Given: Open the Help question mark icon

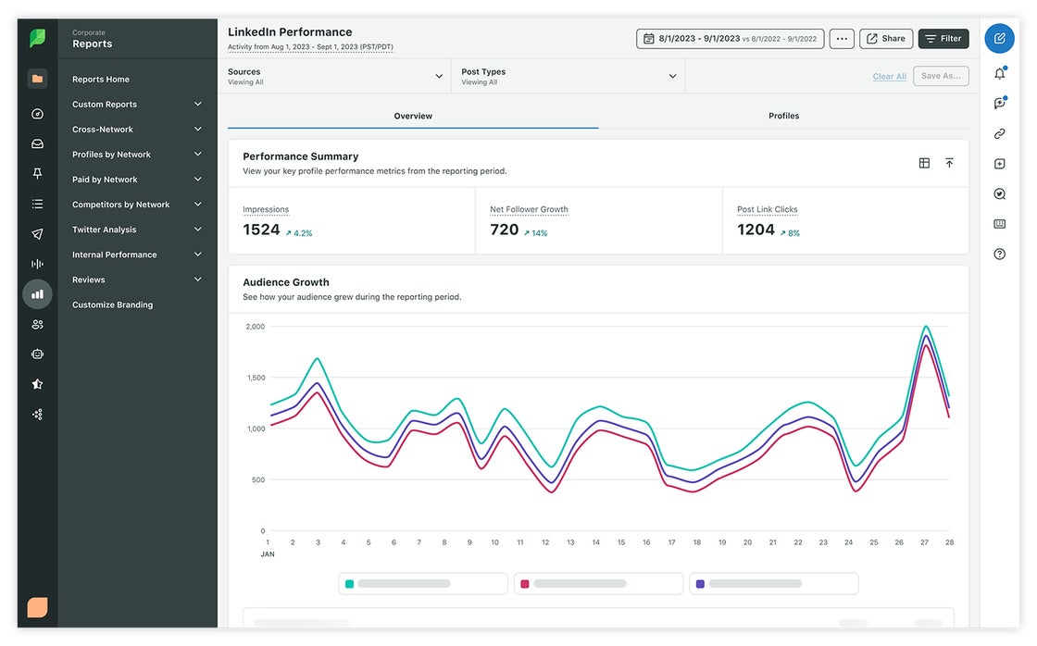Looking at the screenshot, I should point(999,253).
